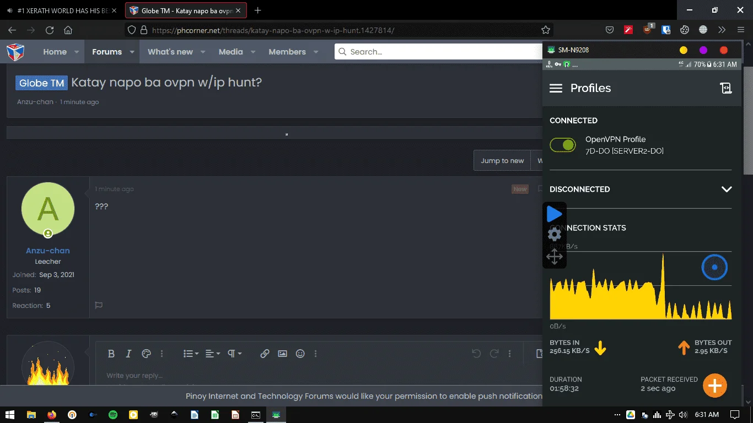
Task: Open the overlay settings gear
Action: coord(555,235)
